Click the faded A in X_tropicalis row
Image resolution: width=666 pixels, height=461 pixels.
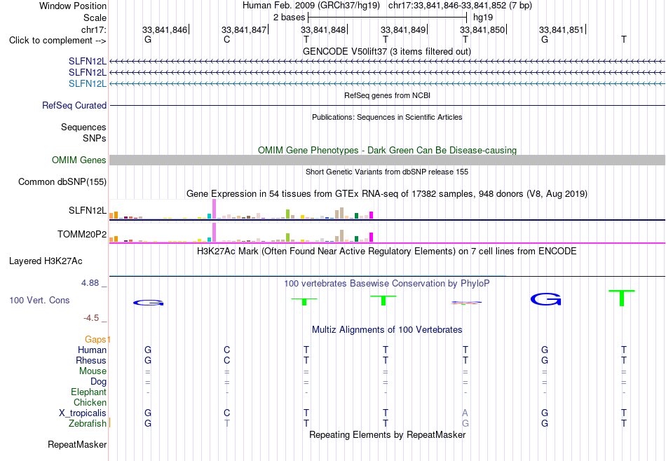click(465, 413)
